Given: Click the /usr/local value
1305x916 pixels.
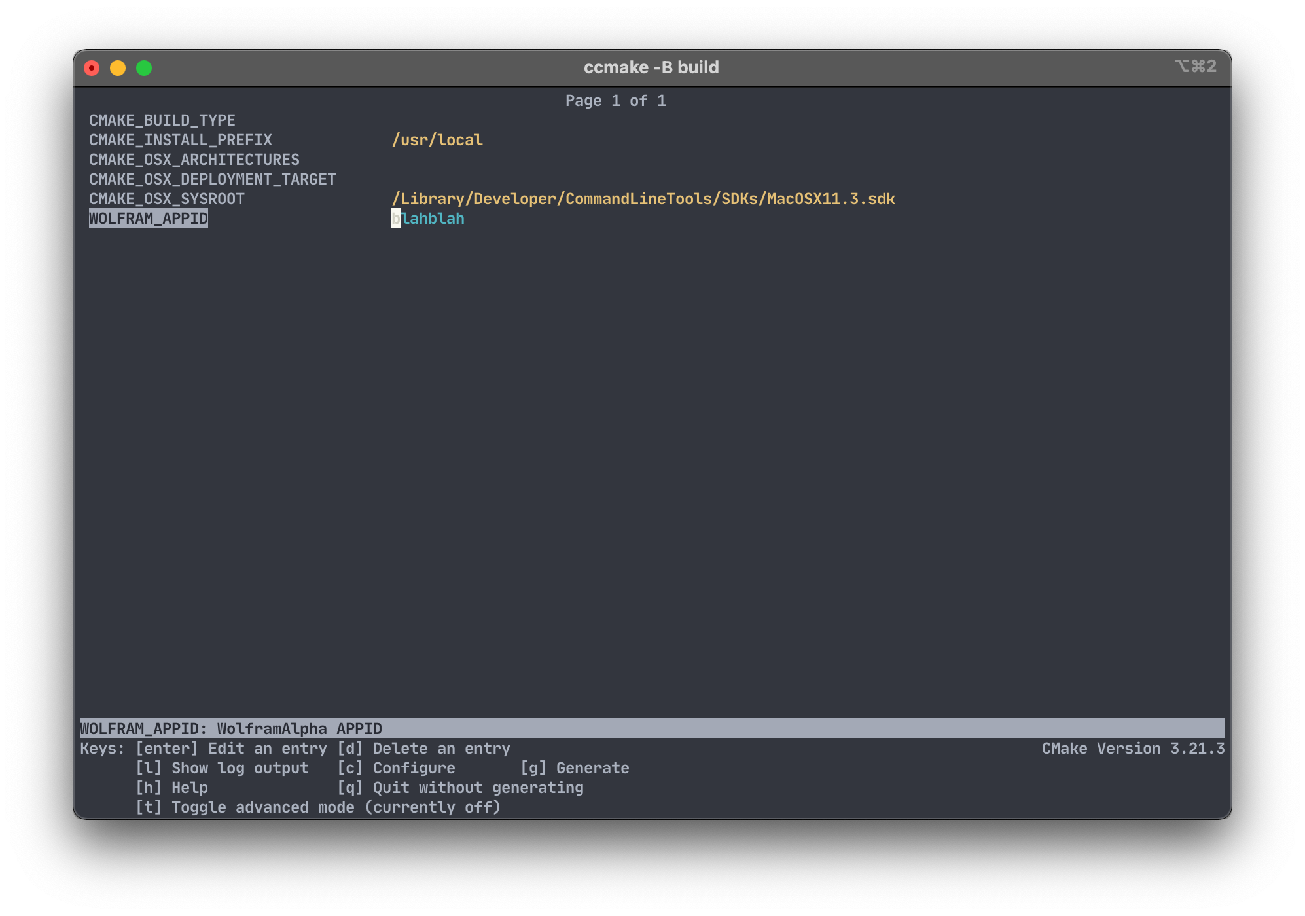Looking at the screenshot, I should click(x=437, y=140).
